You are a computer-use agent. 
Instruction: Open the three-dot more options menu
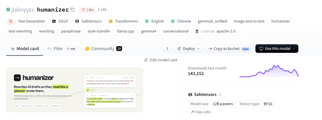(x=167, y=49)
